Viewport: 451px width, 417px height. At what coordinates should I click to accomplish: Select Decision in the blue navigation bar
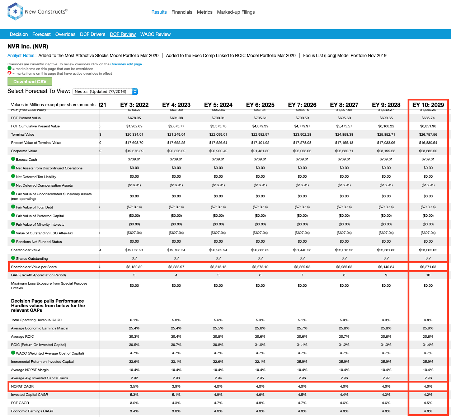(x=19, y=34)
